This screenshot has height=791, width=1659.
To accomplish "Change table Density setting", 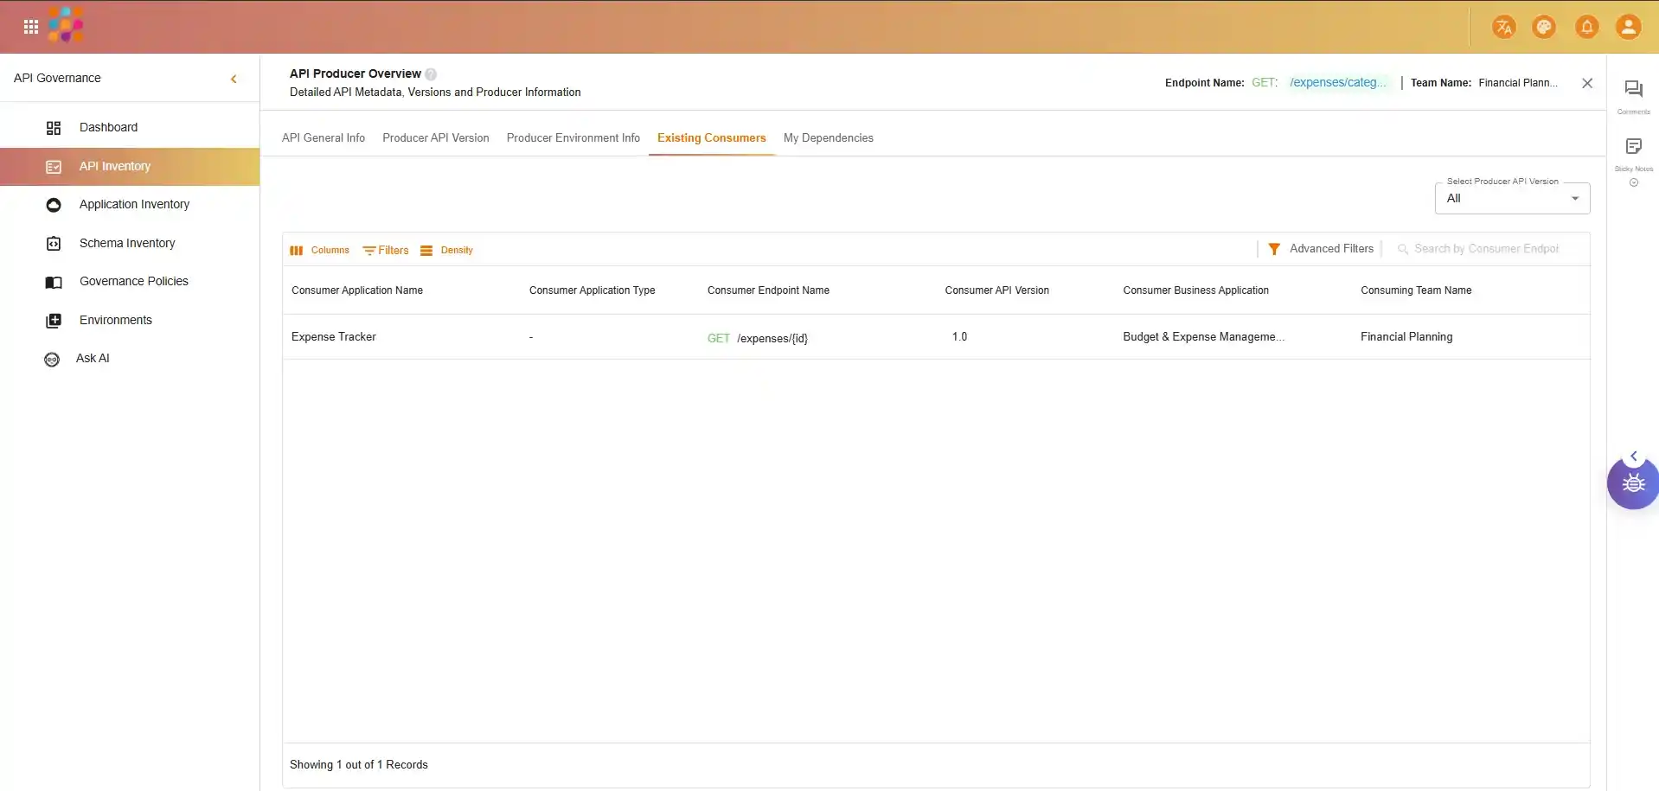I will coord(447,251).
